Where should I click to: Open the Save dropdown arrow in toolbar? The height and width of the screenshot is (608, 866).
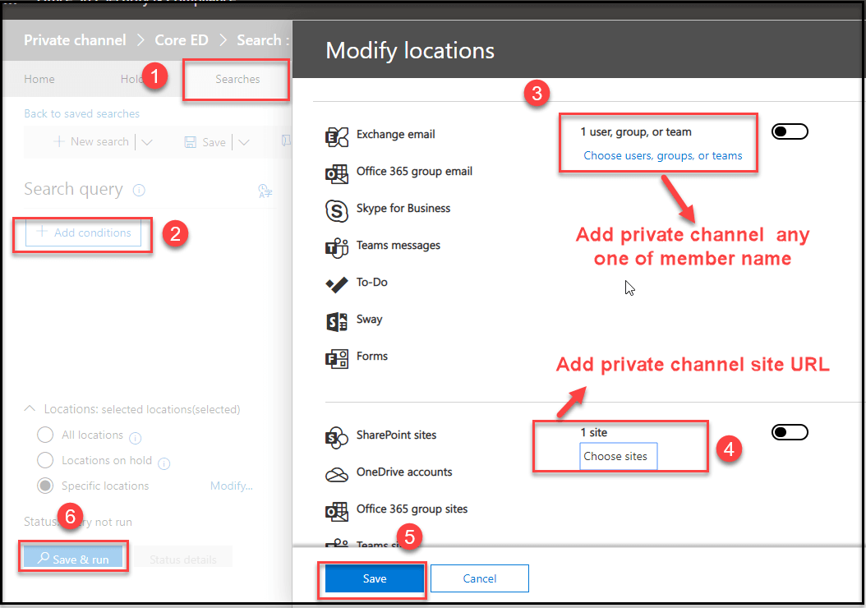coord(243,142)
